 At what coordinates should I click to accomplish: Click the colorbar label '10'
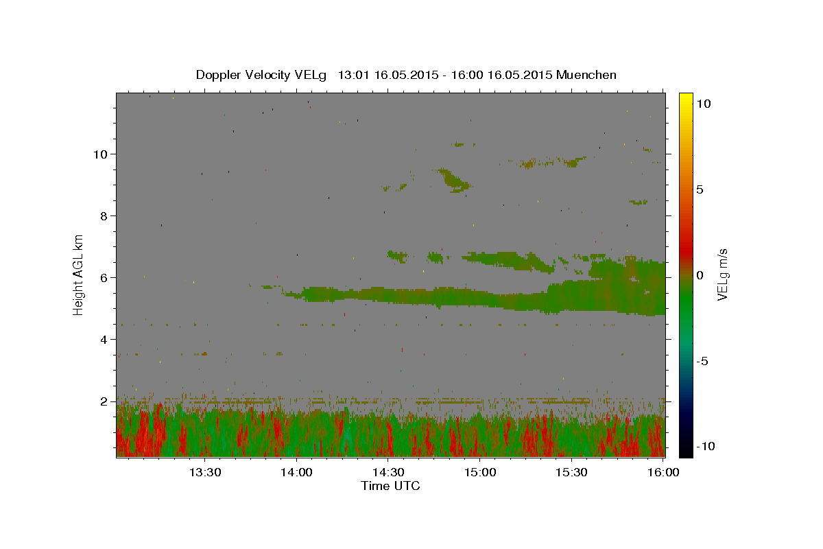pos(703,103)
